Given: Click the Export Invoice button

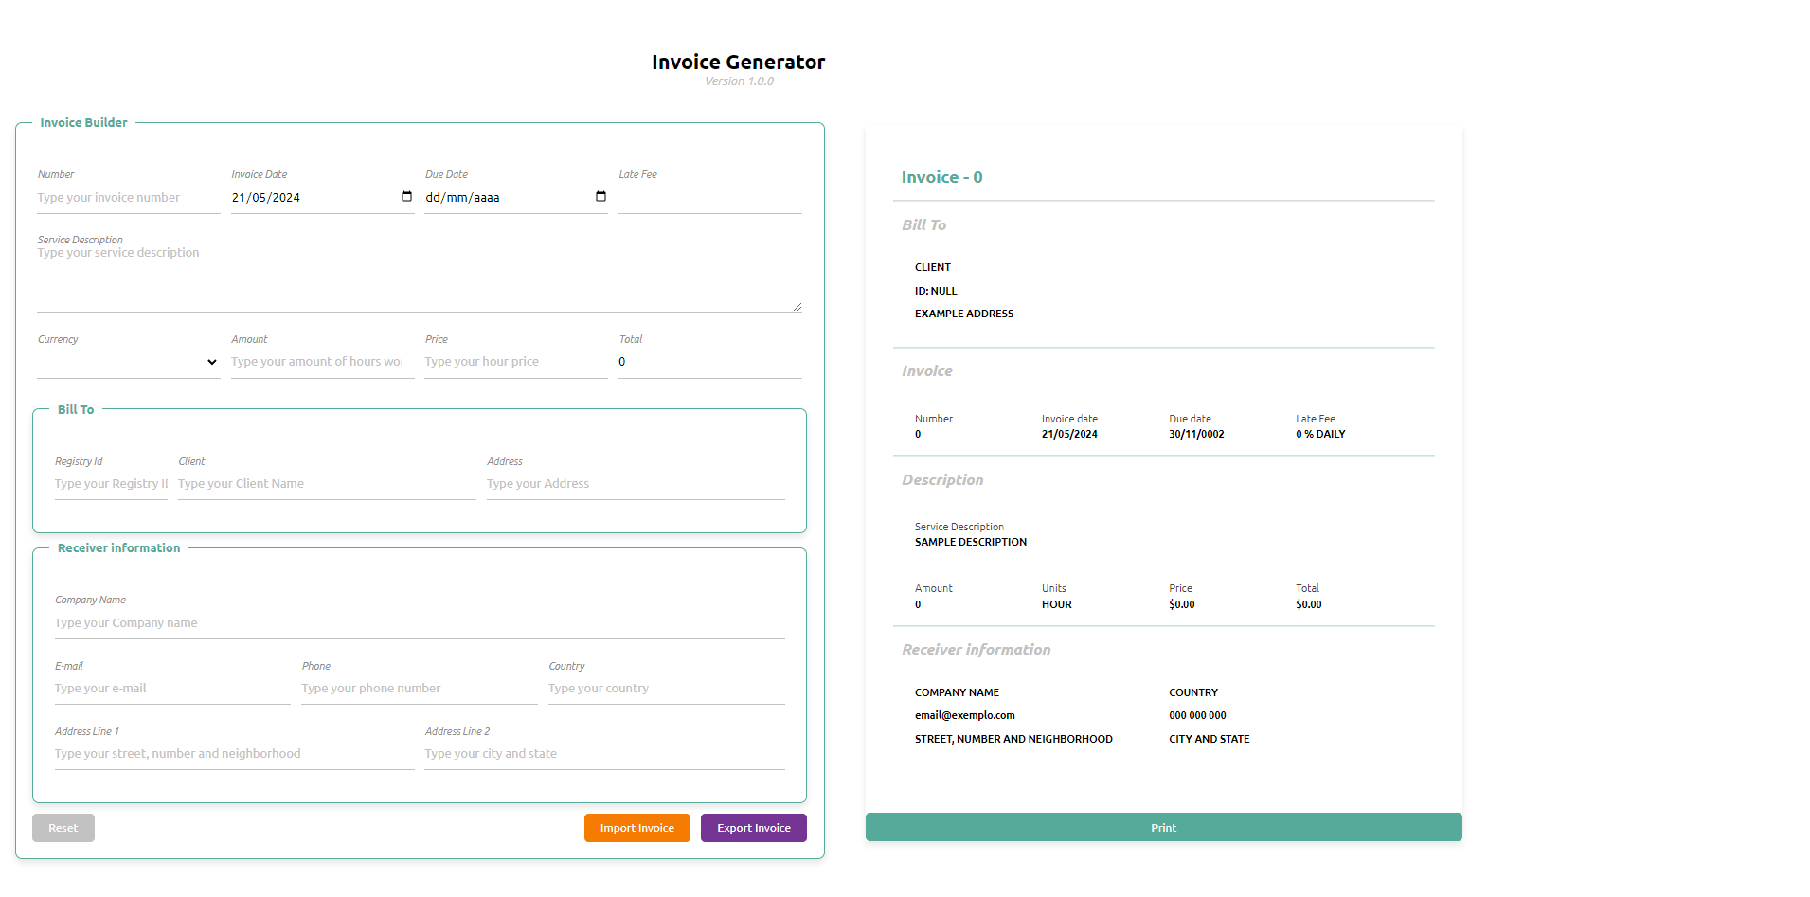Looking at the screenshot, I should tap(754, 828).
